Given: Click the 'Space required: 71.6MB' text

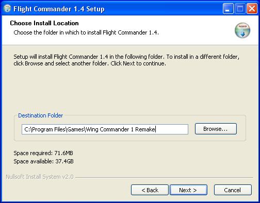Looking at the screenshot, I should 43,153.
